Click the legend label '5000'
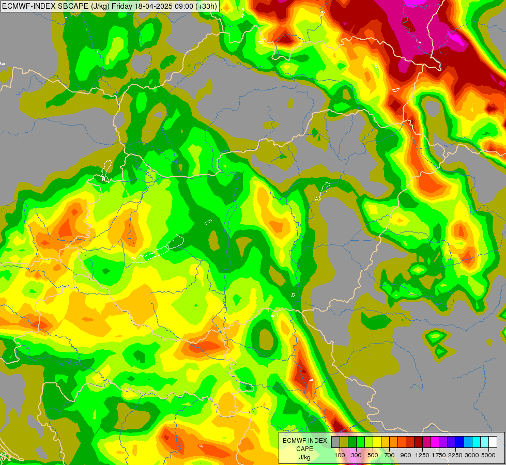This screenshot has height=465, width=506. point(488,455)
